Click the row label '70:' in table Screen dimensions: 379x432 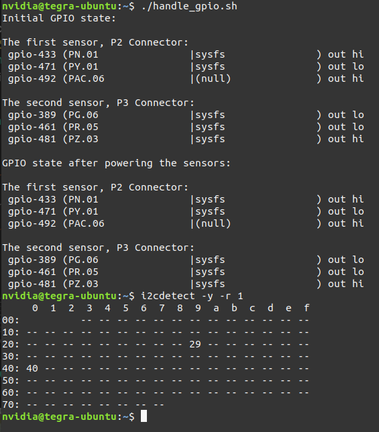pyautogui.click(x=11, y=404)
